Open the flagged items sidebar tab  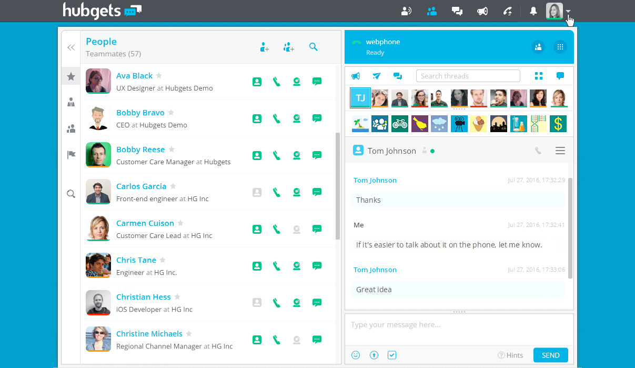71,155
